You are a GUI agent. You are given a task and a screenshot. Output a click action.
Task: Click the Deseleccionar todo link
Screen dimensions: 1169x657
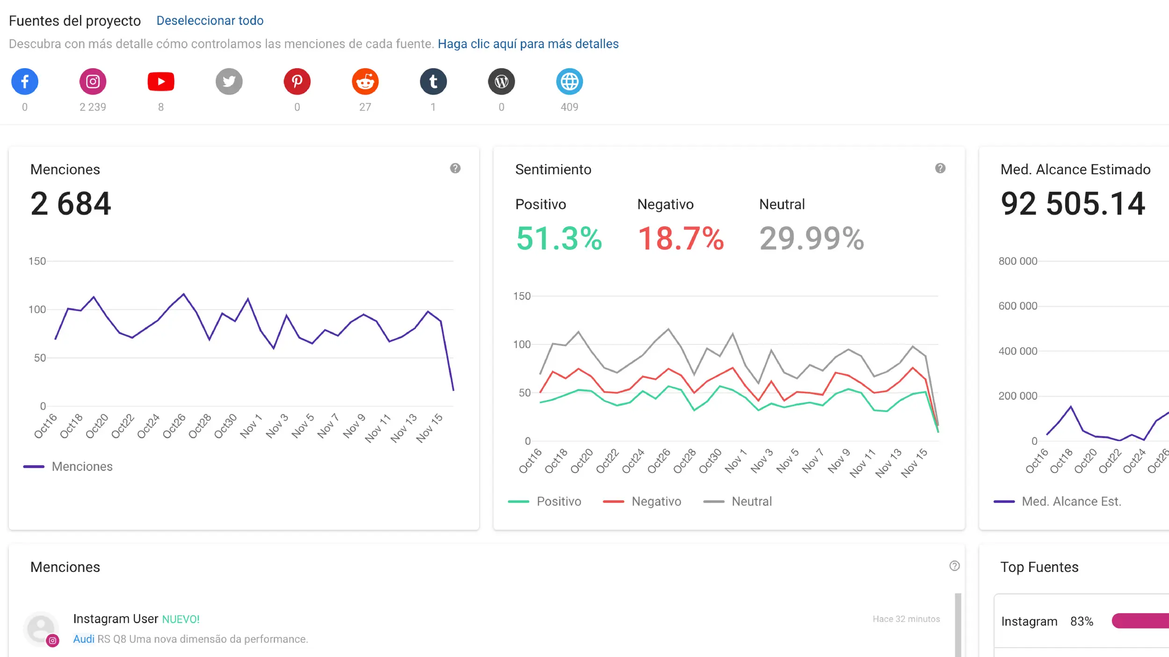(209, 21)
